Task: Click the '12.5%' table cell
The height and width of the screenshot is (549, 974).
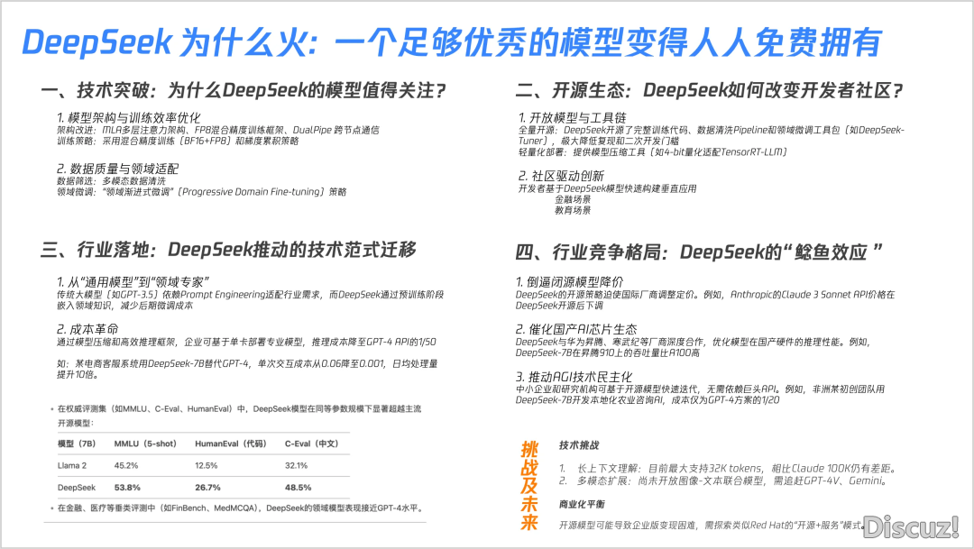Action: (207, 465)
